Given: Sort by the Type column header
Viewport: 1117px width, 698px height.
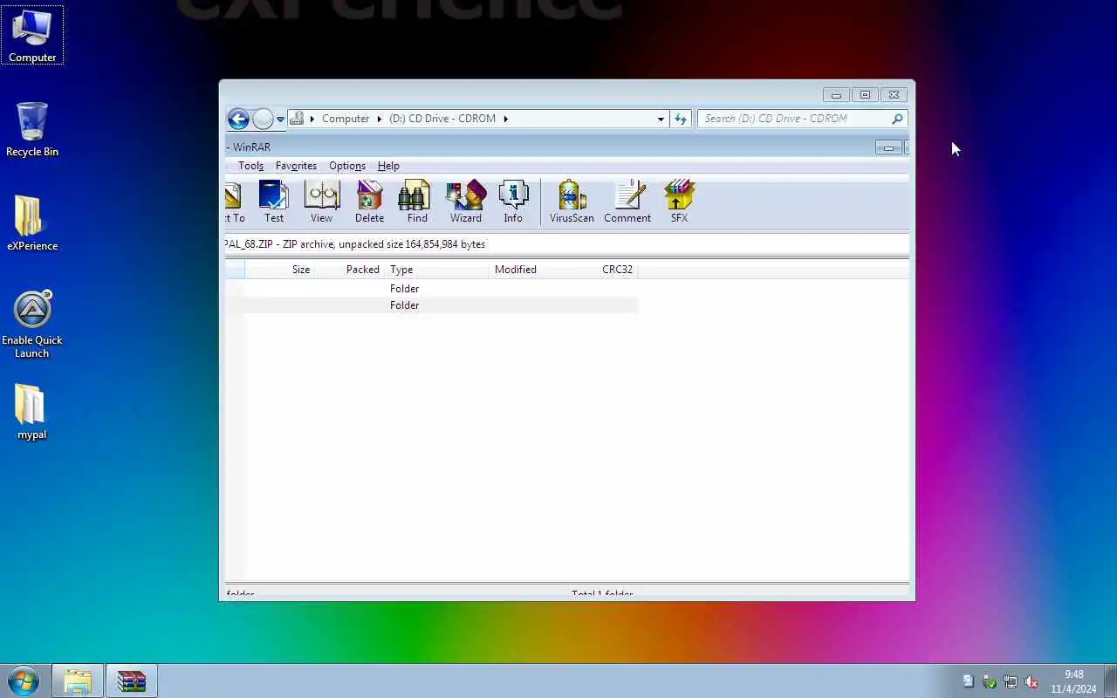Looking at the screenshot, I should 436,270.
